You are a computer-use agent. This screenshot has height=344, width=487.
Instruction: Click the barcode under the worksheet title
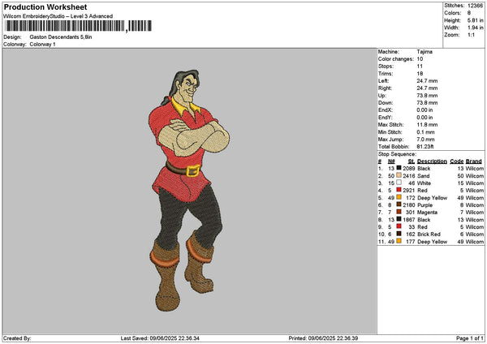(x=79, y=26)
